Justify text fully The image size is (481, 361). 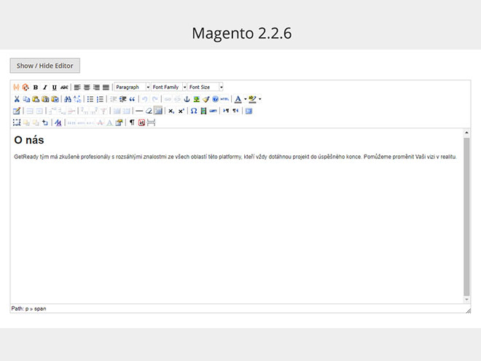click(106, 88)
